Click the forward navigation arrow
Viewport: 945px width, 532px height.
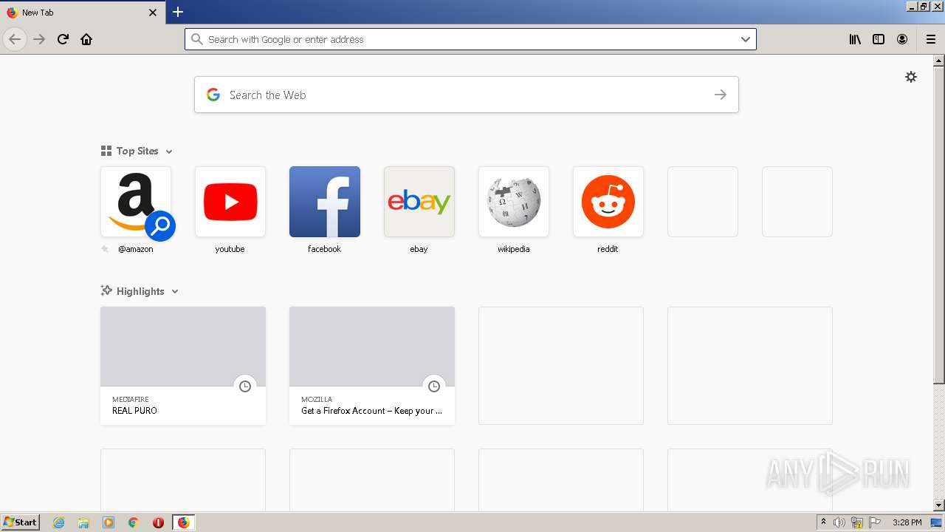pos(39,39)
